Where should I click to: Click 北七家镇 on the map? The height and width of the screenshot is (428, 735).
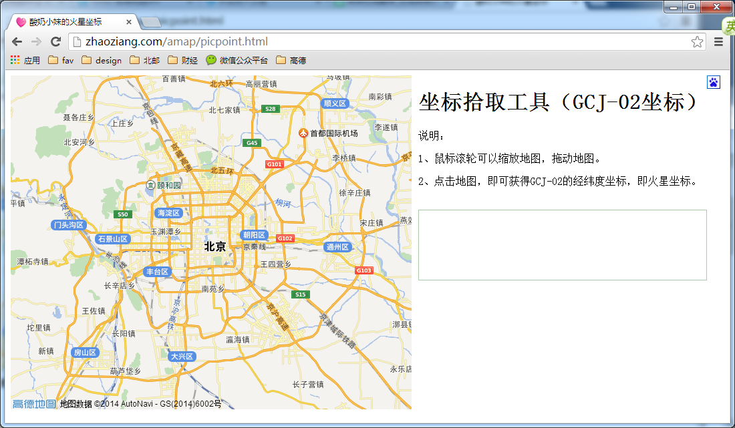coord(225,110)
